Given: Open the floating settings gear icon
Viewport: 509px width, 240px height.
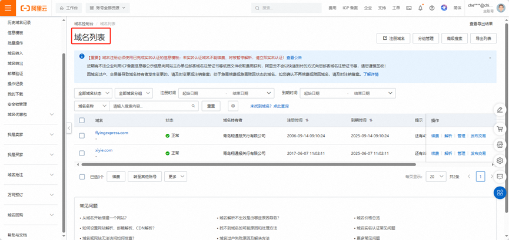Looking at the screenshot, I should tap(500, 161).
